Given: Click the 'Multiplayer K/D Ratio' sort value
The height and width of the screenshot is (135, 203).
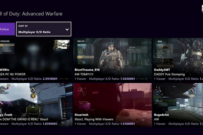Looking at the screenshot, I should coord(35,32).
